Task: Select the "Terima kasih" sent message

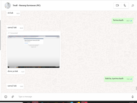Action: tap(122, 20)
